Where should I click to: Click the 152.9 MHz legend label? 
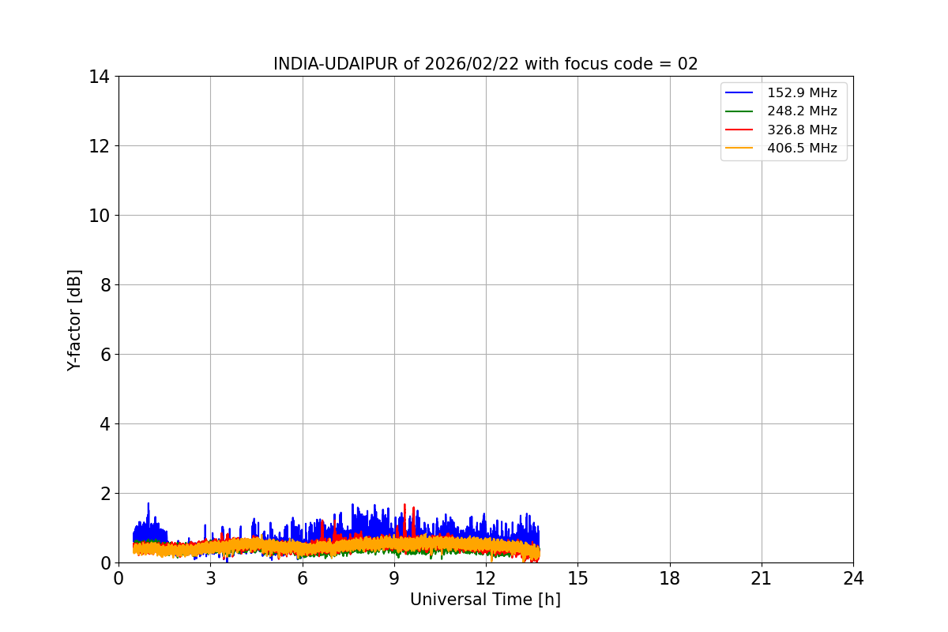802,93
